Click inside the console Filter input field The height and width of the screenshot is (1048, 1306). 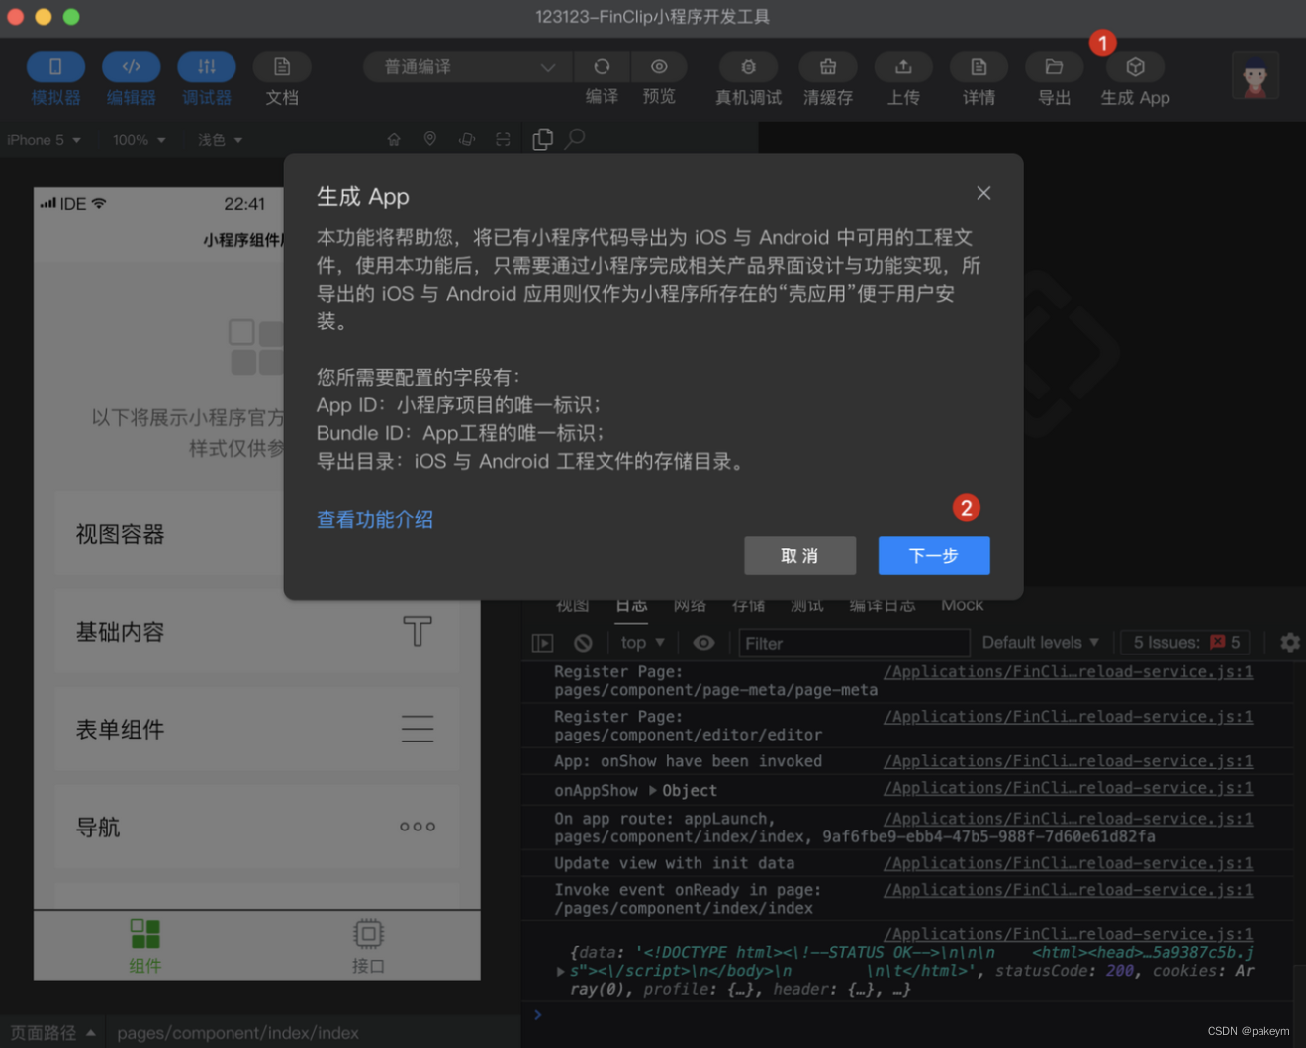pyautogui.click(x=853, y=642)
